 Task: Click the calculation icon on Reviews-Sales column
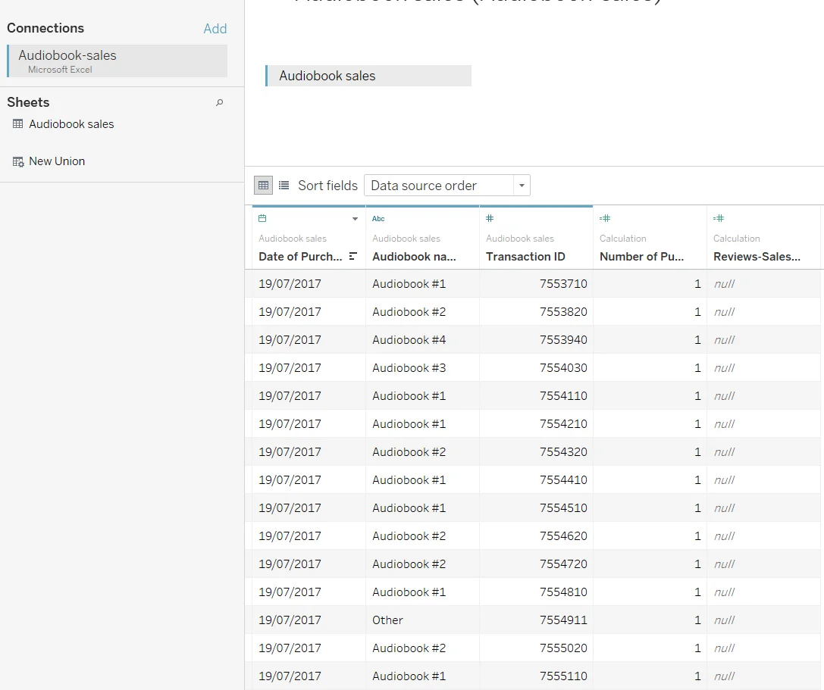coord(719,218)
